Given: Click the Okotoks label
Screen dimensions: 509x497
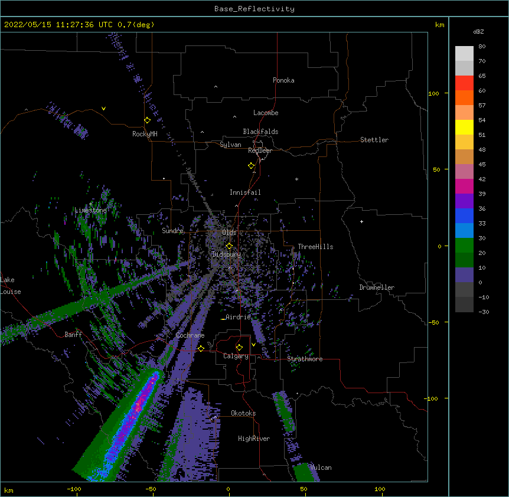Looking at the screenshot, I should click(243, 413).
